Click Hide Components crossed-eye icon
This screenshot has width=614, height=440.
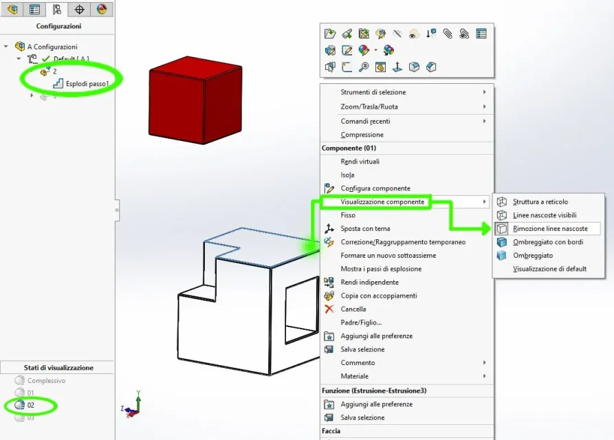[397, 34]
